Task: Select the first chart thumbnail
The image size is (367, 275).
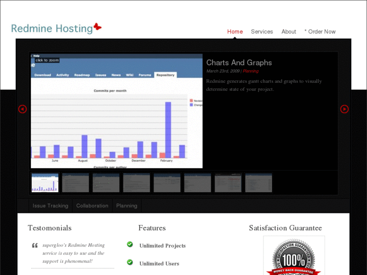Action: tap(45, 183)
